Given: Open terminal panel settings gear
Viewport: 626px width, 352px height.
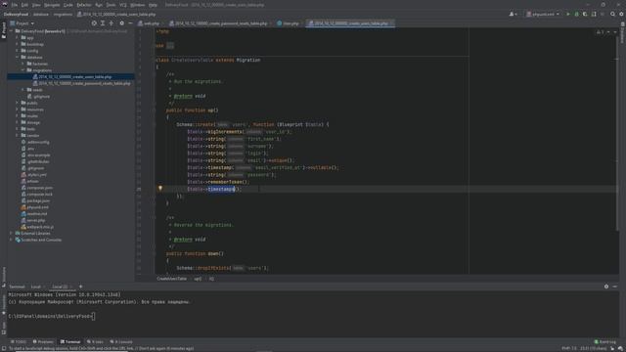Looking at the screenshot, I should [606, 286].
